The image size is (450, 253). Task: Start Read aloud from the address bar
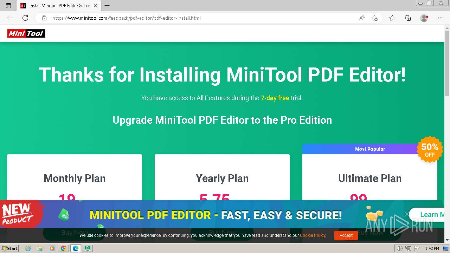[362, 18]
